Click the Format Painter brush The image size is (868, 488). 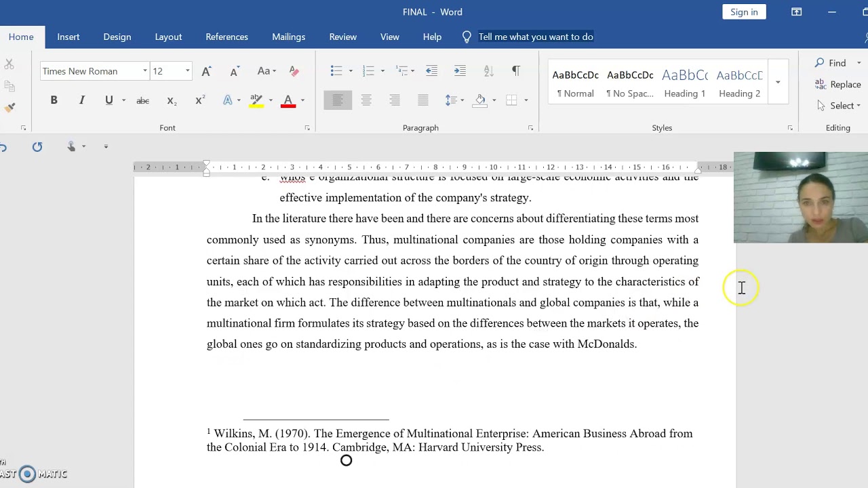coord(9,107)
